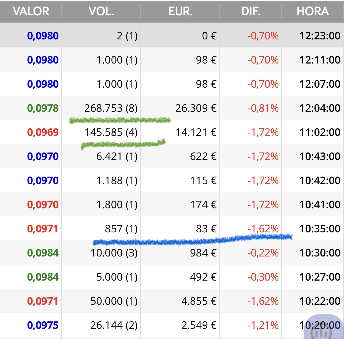This screenshot has width=344, height=339.
Task: Select the 12:07:00 time cell
Action: 320,84
